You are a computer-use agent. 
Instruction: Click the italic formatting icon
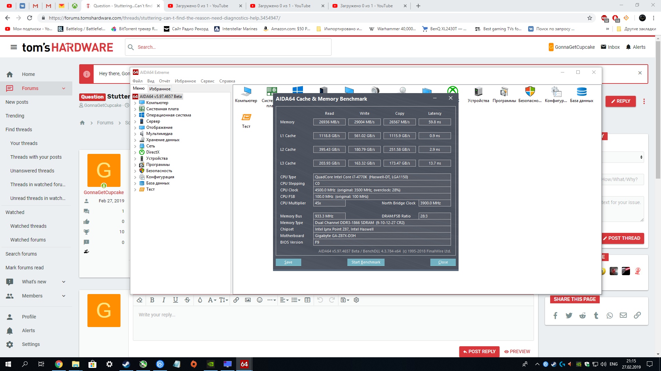click(164, 300)
